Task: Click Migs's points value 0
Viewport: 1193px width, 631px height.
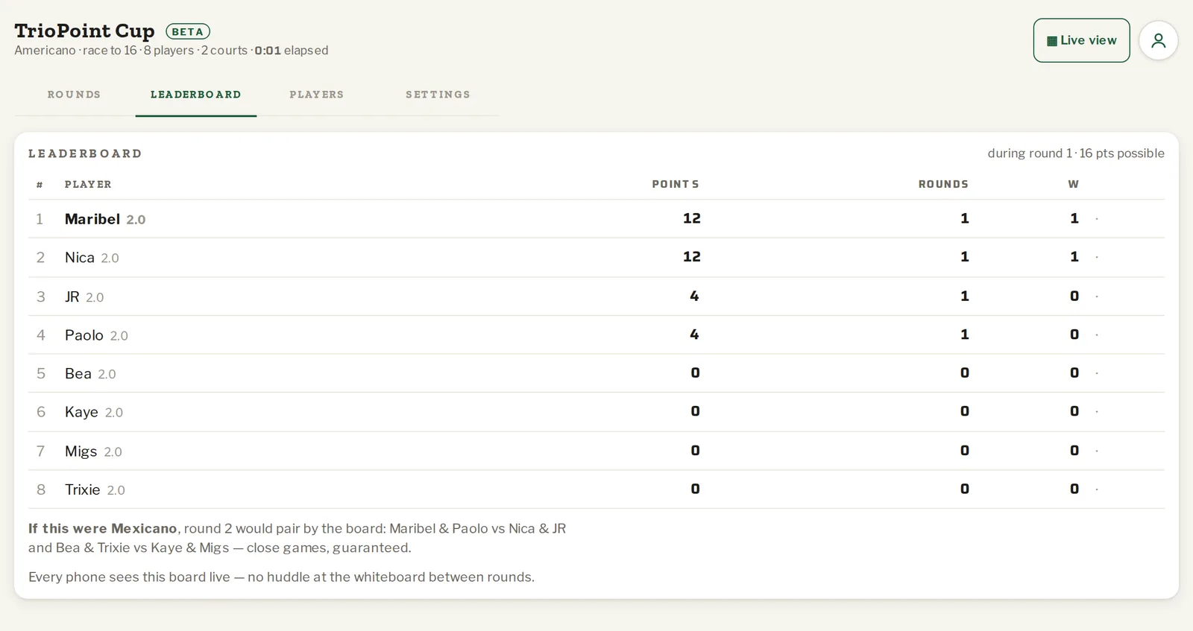Action: pyautogui.click(x=696, y=451)
